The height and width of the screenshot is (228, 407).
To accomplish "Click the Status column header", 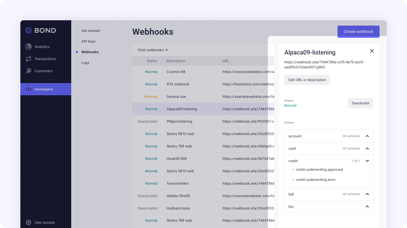I will pyautogui.click(x=152, y=61).
